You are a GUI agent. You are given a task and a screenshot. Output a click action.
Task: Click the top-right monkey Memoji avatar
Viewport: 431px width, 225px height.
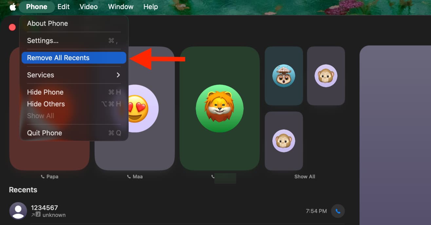click(326, 76)
